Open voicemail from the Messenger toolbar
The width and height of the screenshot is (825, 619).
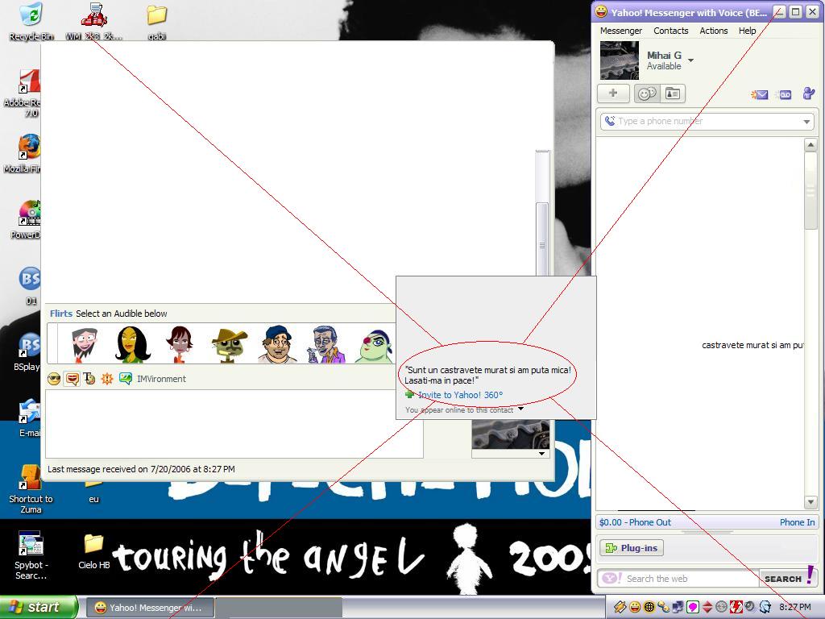(x=785, y=95)
